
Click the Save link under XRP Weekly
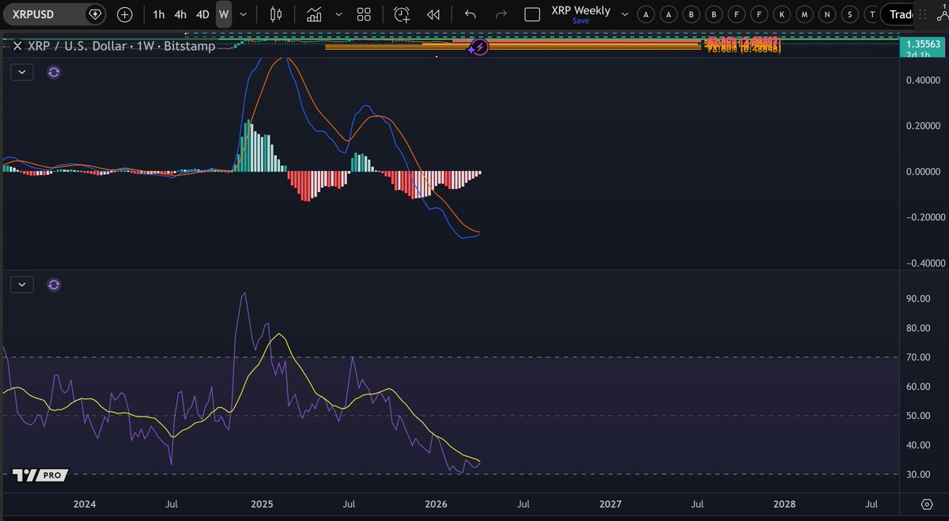pos(580,20)
